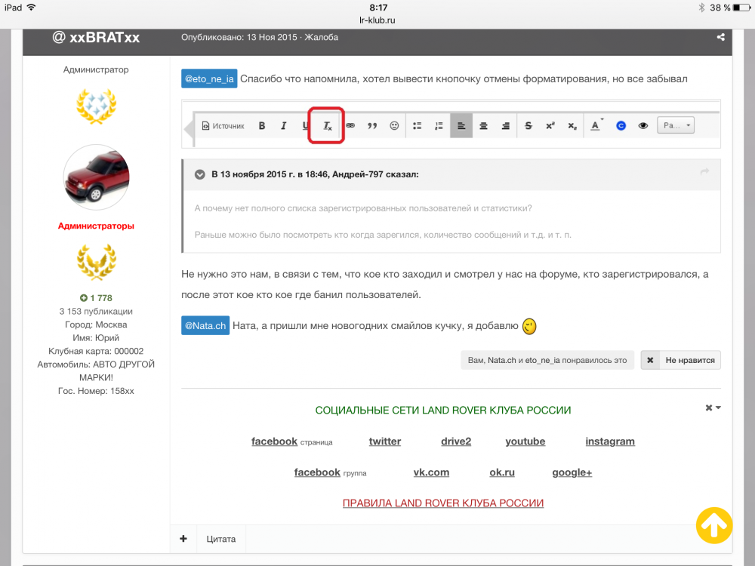Screen dimensions: 755x566
Task: Click the insert link chain icon
Action: (350, 126)
